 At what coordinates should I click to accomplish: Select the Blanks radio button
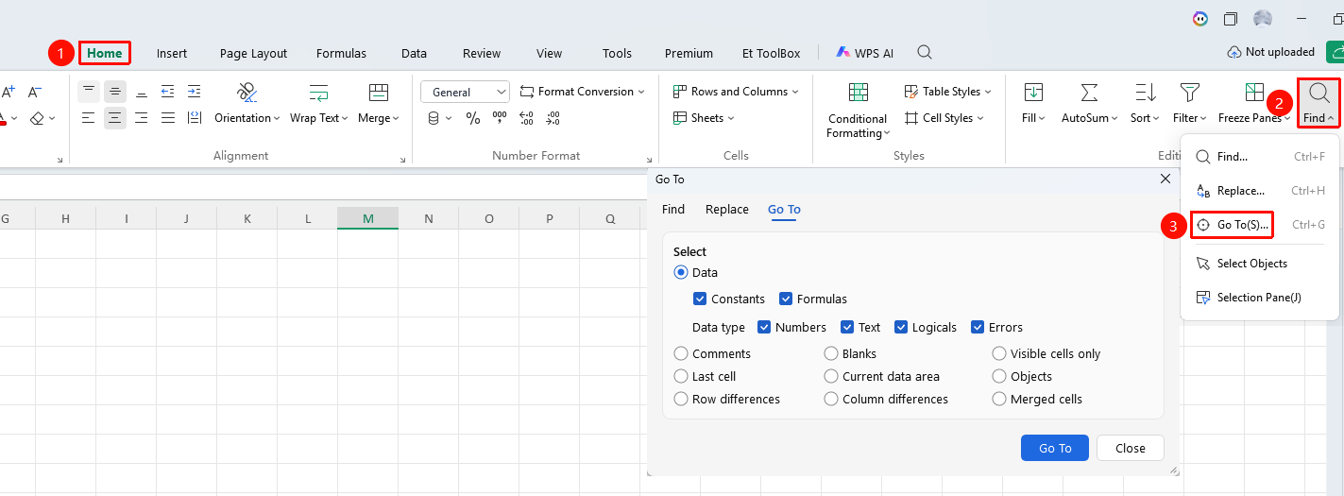[831, 353]
